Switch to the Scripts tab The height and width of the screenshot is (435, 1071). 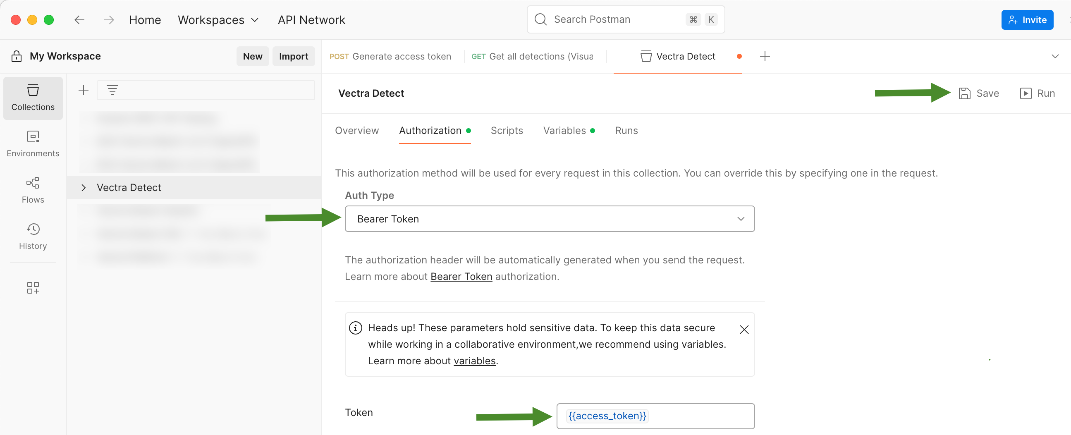507,130
